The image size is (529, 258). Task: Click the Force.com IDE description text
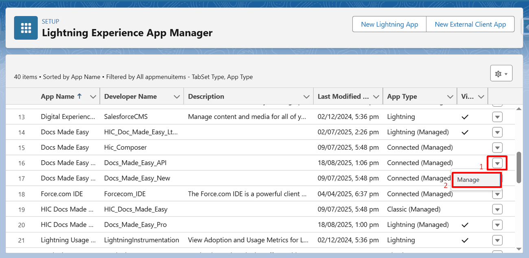click(247, 194)
